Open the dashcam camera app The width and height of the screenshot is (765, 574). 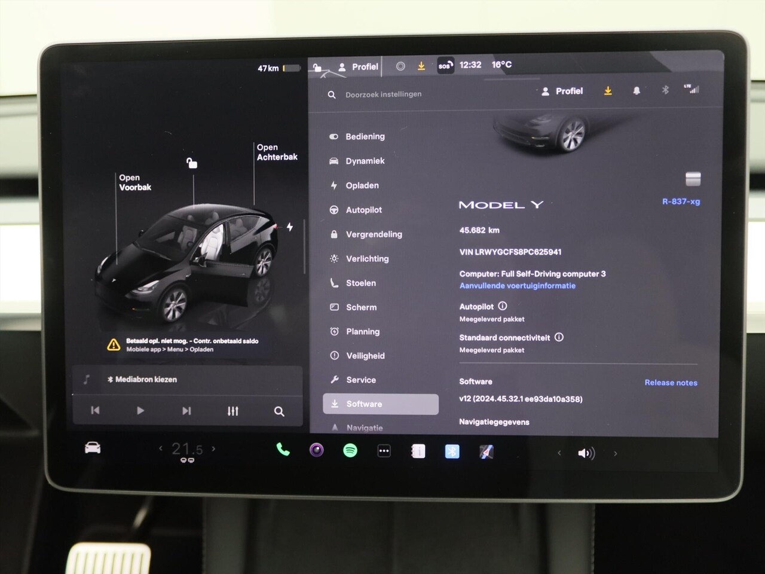317,450
